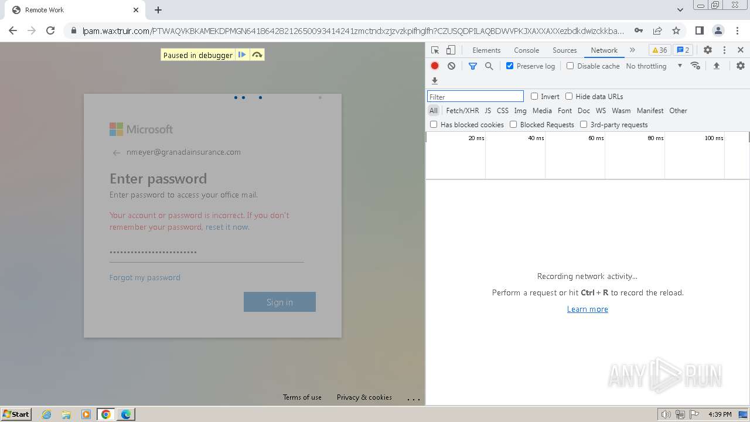This screenshot has width=750, height=422.
Task: Click the reset it now link
Action: point(227,227)
